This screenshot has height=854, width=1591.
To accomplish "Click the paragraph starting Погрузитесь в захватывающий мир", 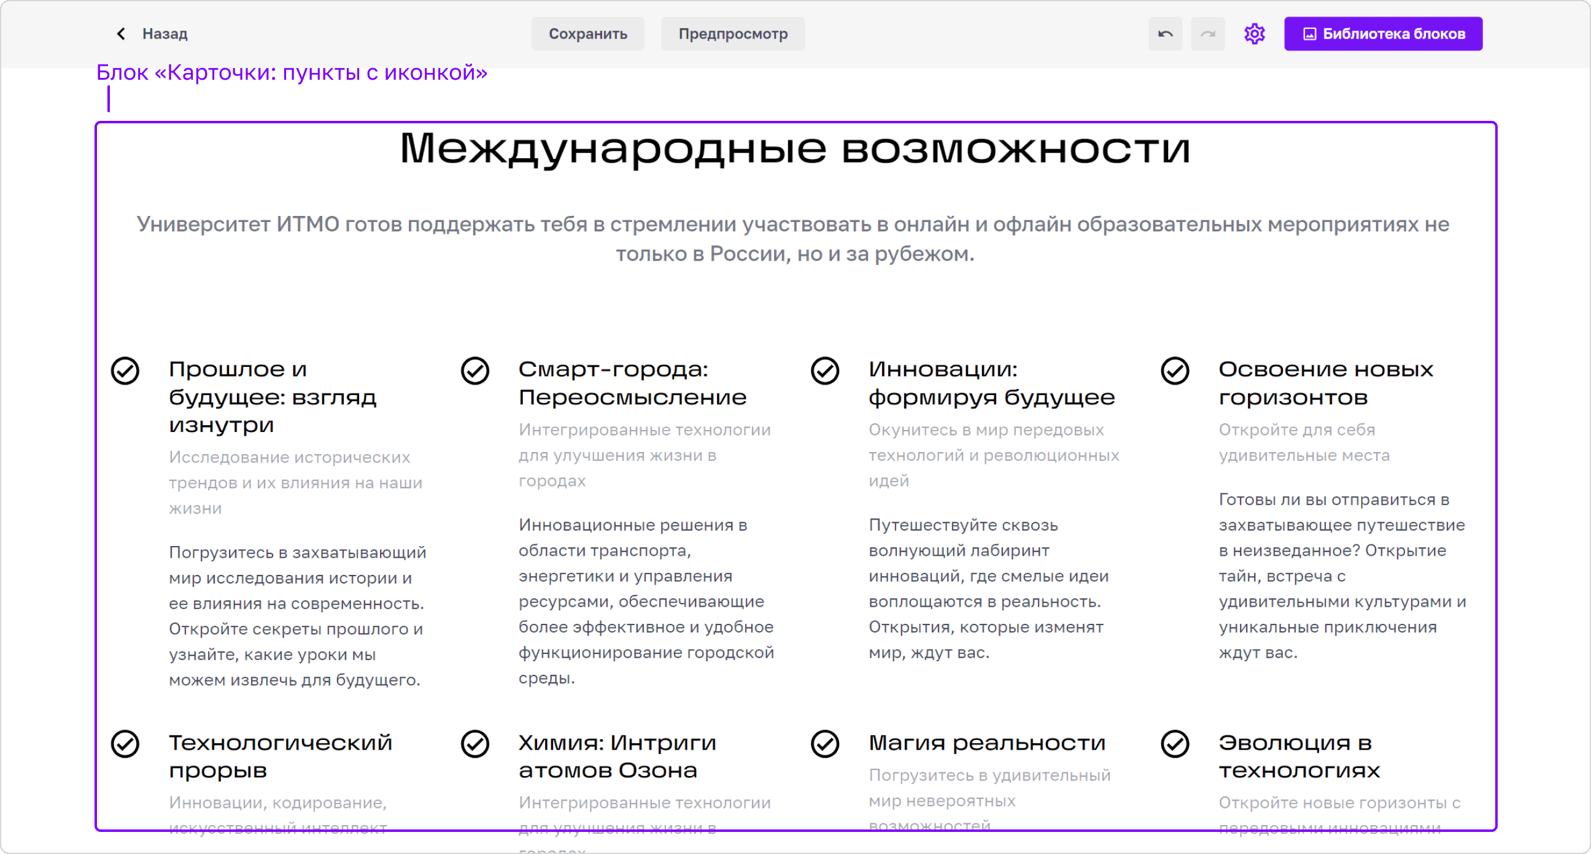I will point(297,615).
